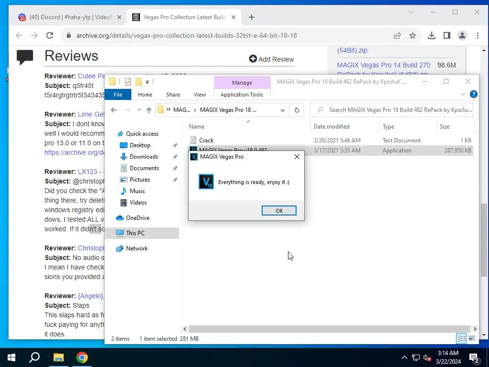Screen dimensions: 489x367
Task: Click the Vegas 18 logo in dialog
Action: [x=206, y=182]
